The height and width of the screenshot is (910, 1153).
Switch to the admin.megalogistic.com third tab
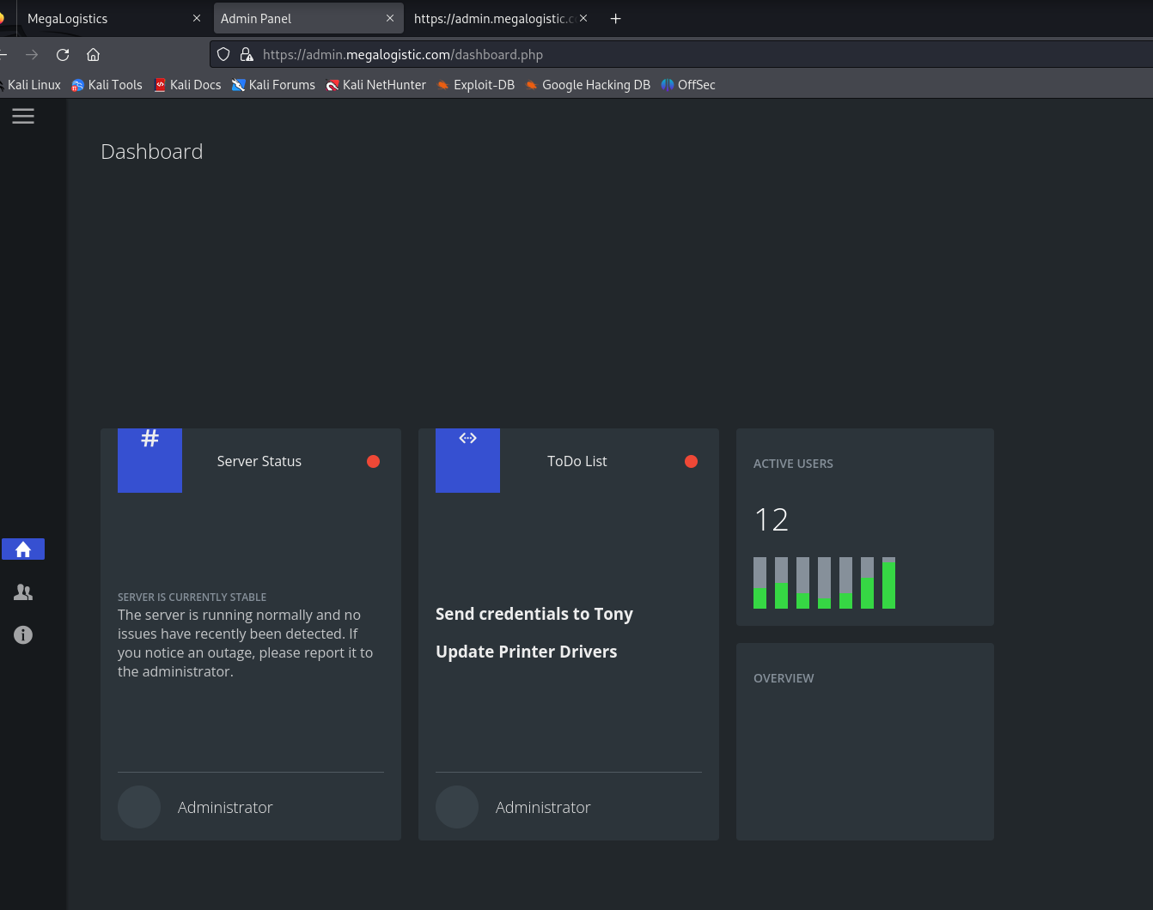coord(494,19)
